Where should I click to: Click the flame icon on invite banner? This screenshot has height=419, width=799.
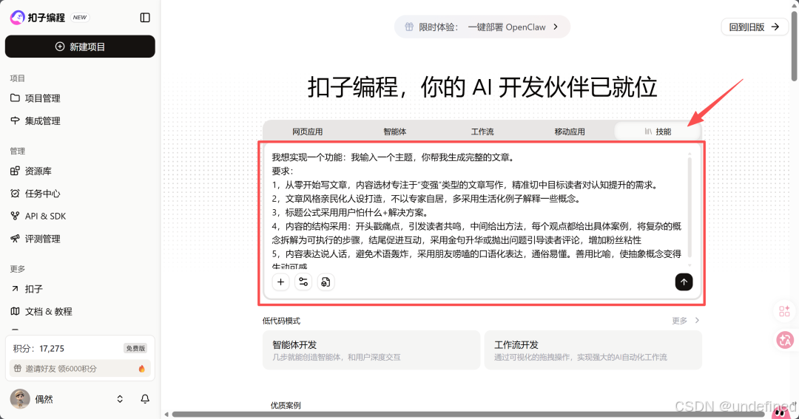(x=141, y=368)
